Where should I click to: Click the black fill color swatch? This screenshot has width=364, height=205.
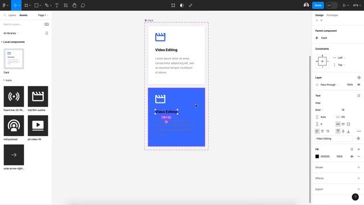tap(317, 157)
